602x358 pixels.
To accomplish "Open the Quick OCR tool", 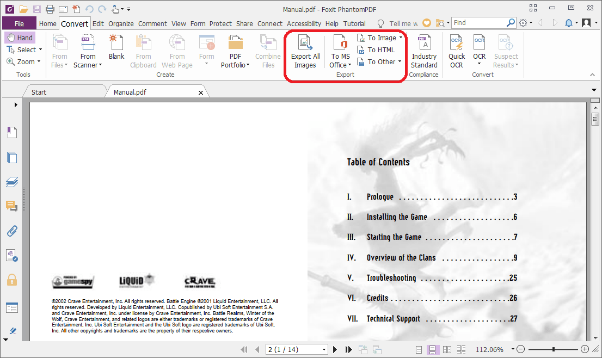I will tap(457, 51).
